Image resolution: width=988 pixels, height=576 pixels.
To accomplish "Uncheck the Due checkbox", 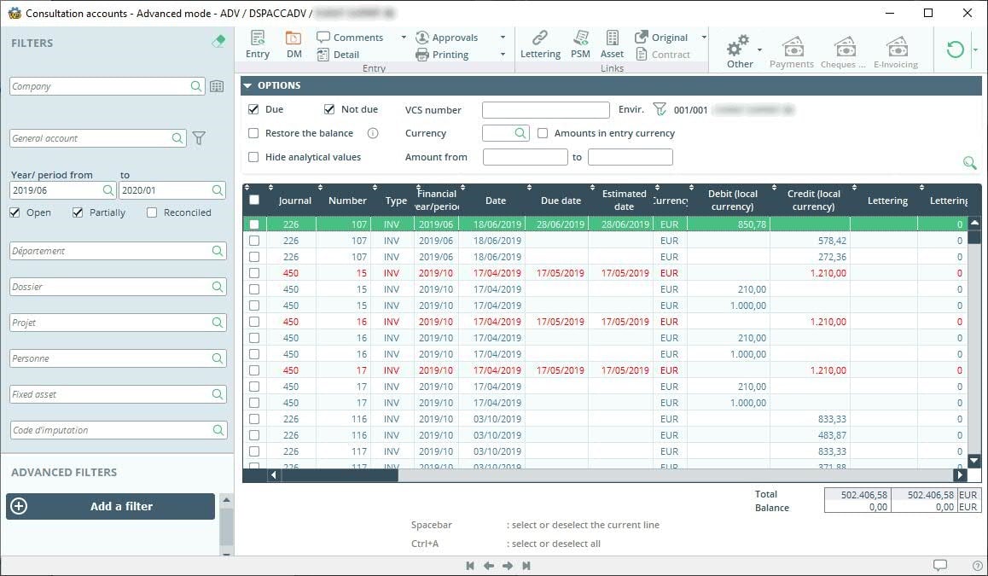I will click(253, 109).
